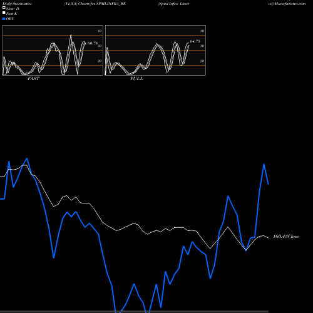Viewport: 313px width, 313px height.
Task: Click the FULL chart label
Action: [136, 79]
